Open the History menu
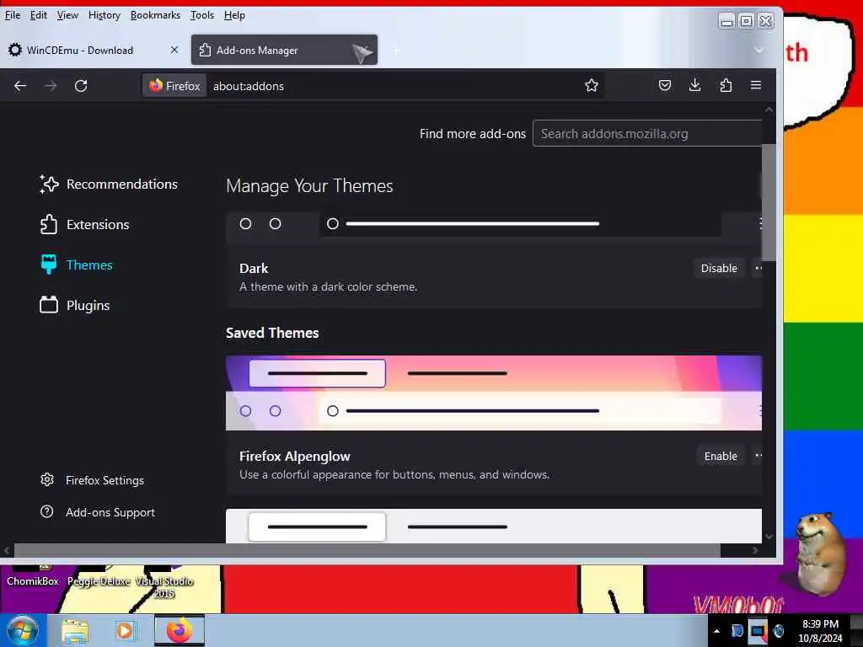 [x=104, y=15]
